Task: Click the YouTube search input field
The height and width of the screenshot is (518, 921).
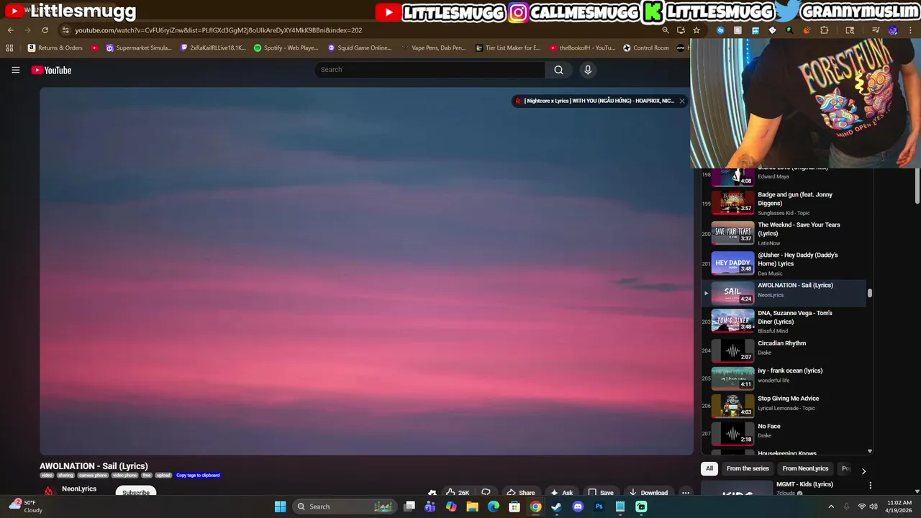Action: [430, 70]
